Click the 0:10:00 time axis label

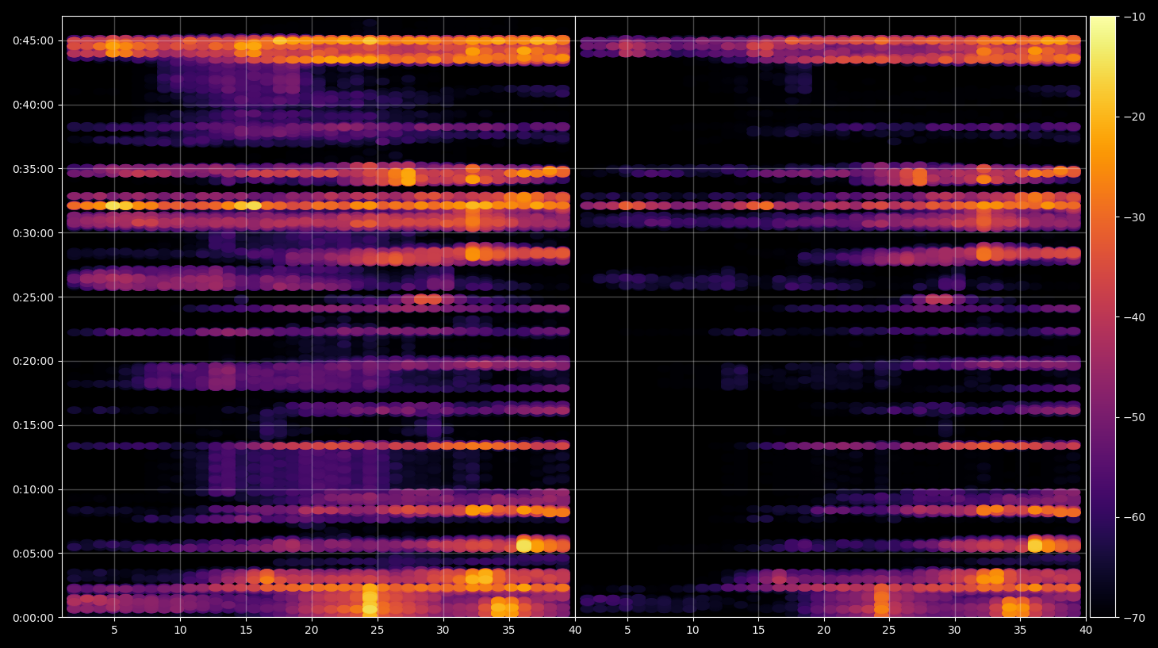pos(33,489)
